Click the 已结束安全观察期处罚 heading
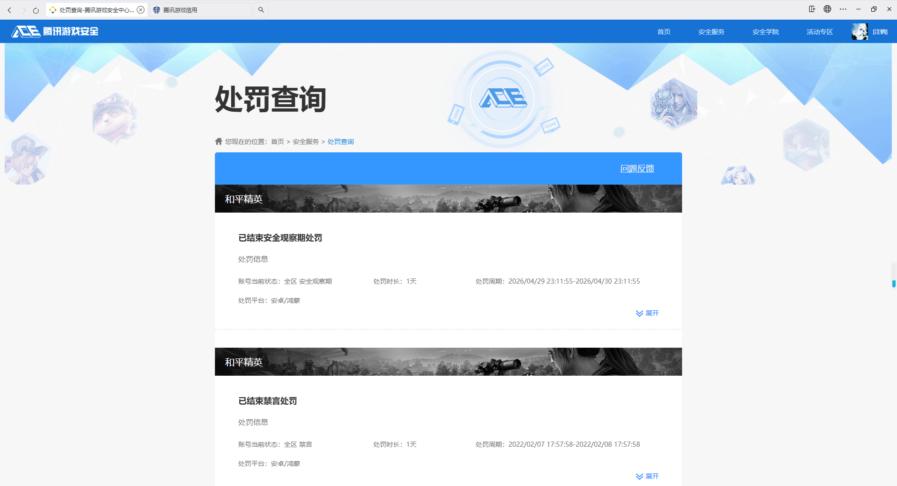 pyautogui.click(x=280, y=238)
